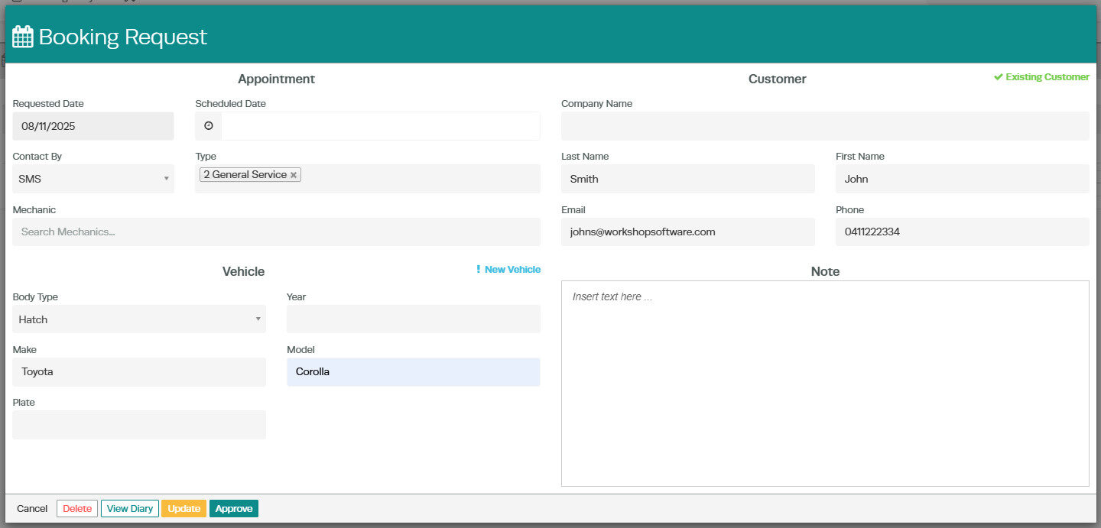
Task: Click the Body Type label
Action: [35, 297]
